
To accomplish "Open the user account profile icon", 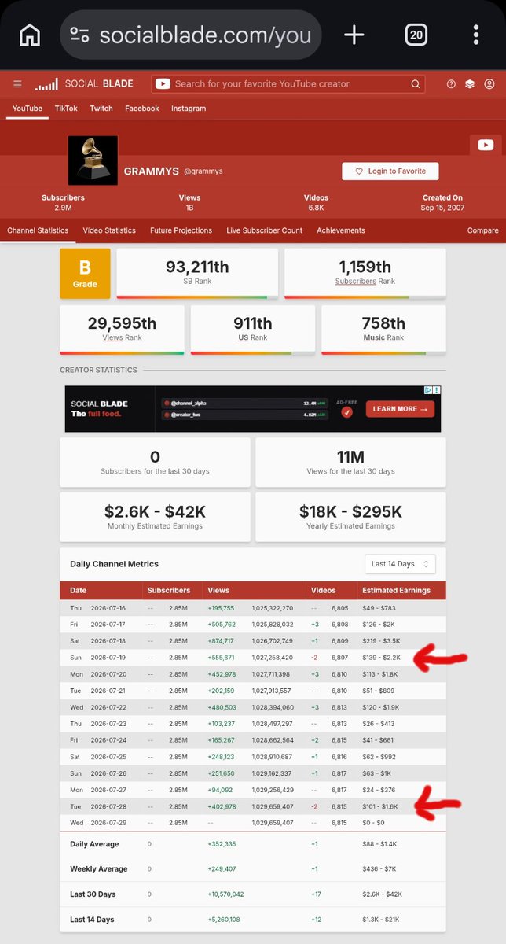I will pyautogui.click(x=489, y=84).
